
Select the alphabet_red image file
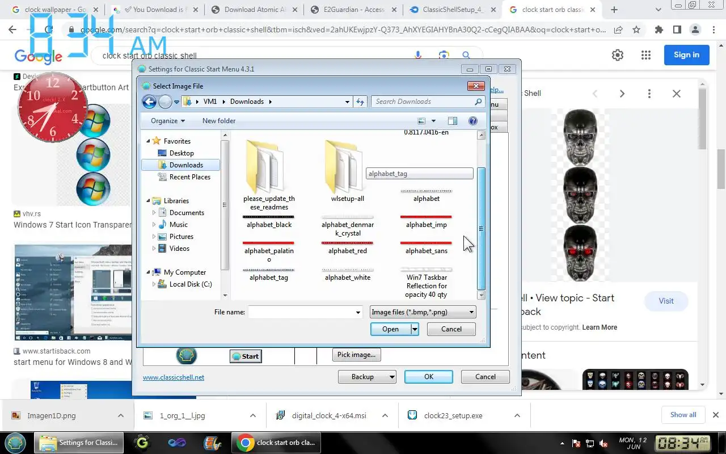tap(348, 247)
